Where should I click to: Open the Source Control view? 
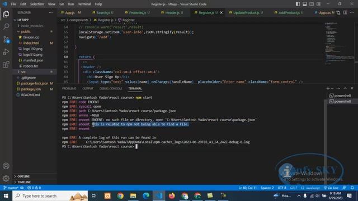(x=6, y=39)
